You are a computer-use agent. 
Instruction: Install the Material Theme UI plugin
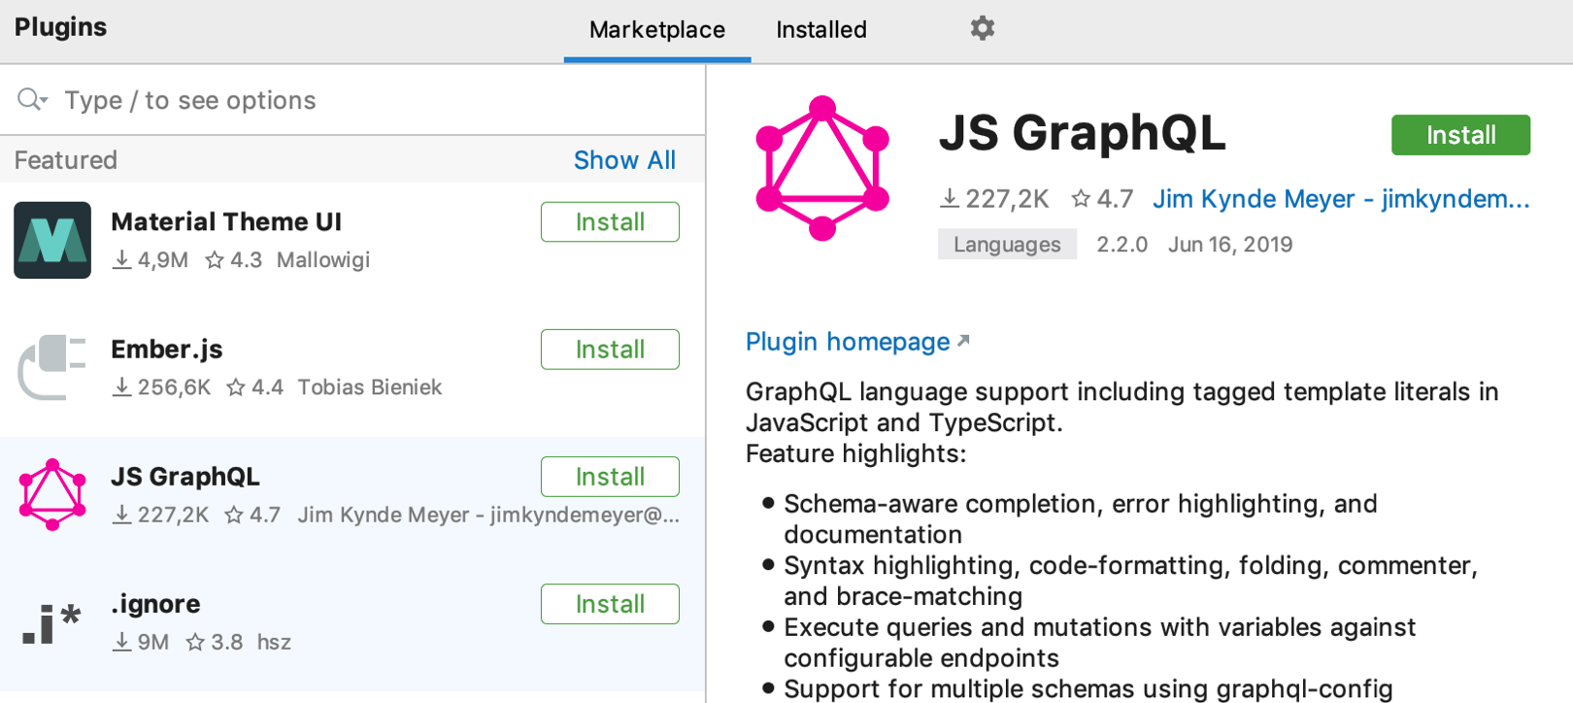tap(609, 222)
